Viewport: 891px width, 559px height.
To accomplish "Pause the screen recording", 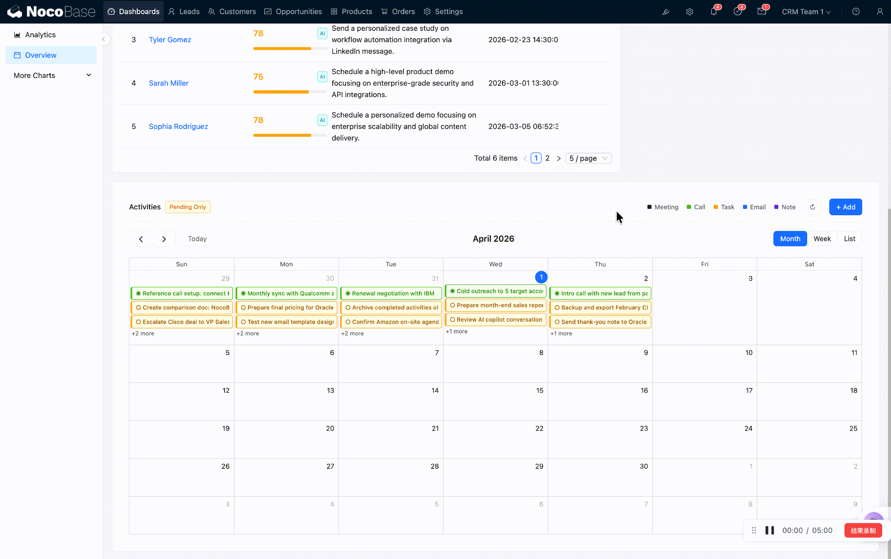I will (x=769, y=531).
